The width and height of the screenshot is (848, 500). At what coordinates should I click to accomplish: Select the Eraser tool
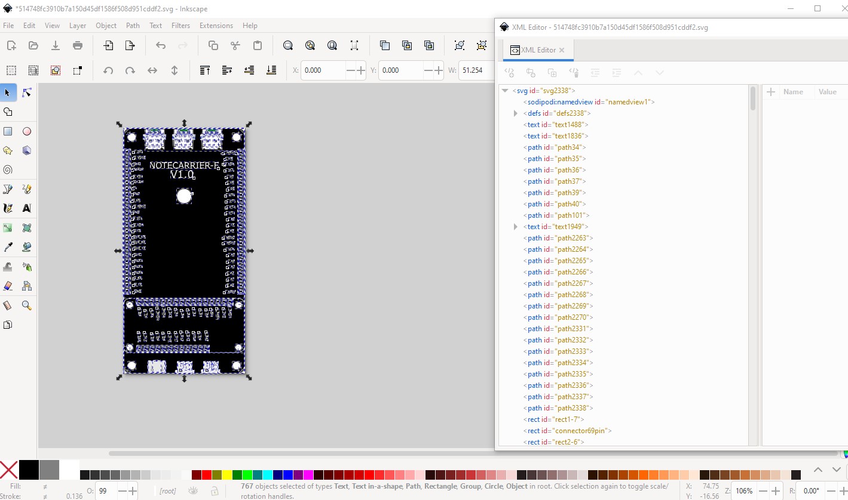click(x=8, y=286)
